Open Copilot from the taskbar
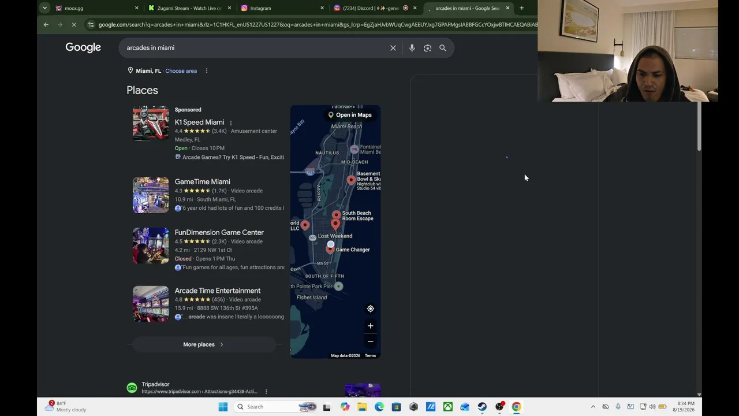This screenshot has width=739, height=416. [345, 407]
